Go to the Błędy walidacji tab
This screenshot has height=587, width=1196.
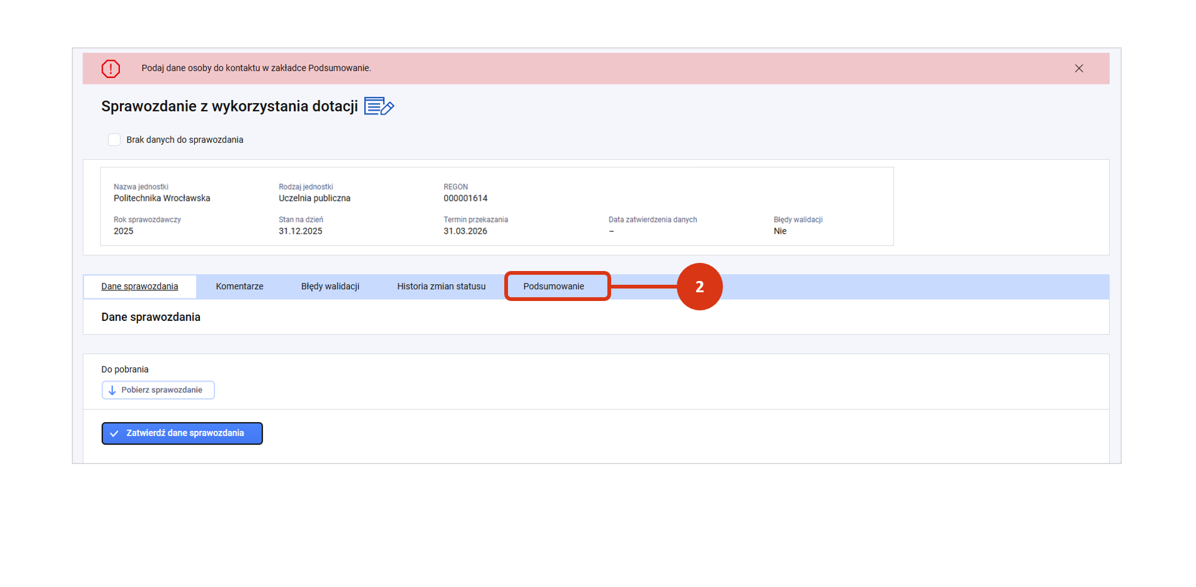coord(330,287)
